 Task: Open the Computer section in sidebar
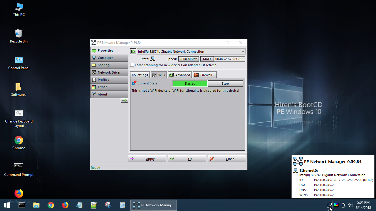tap(109, 58)
